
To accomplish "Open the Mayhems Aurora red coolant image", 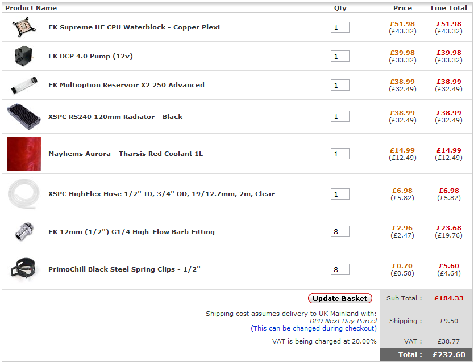I will coord(24,154).
